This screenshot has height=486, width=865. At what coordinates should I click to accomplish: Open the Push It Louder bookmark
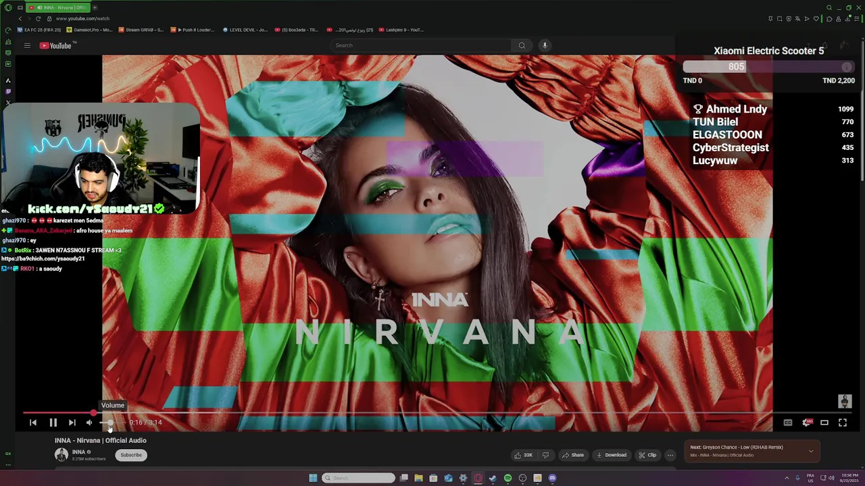193,30
